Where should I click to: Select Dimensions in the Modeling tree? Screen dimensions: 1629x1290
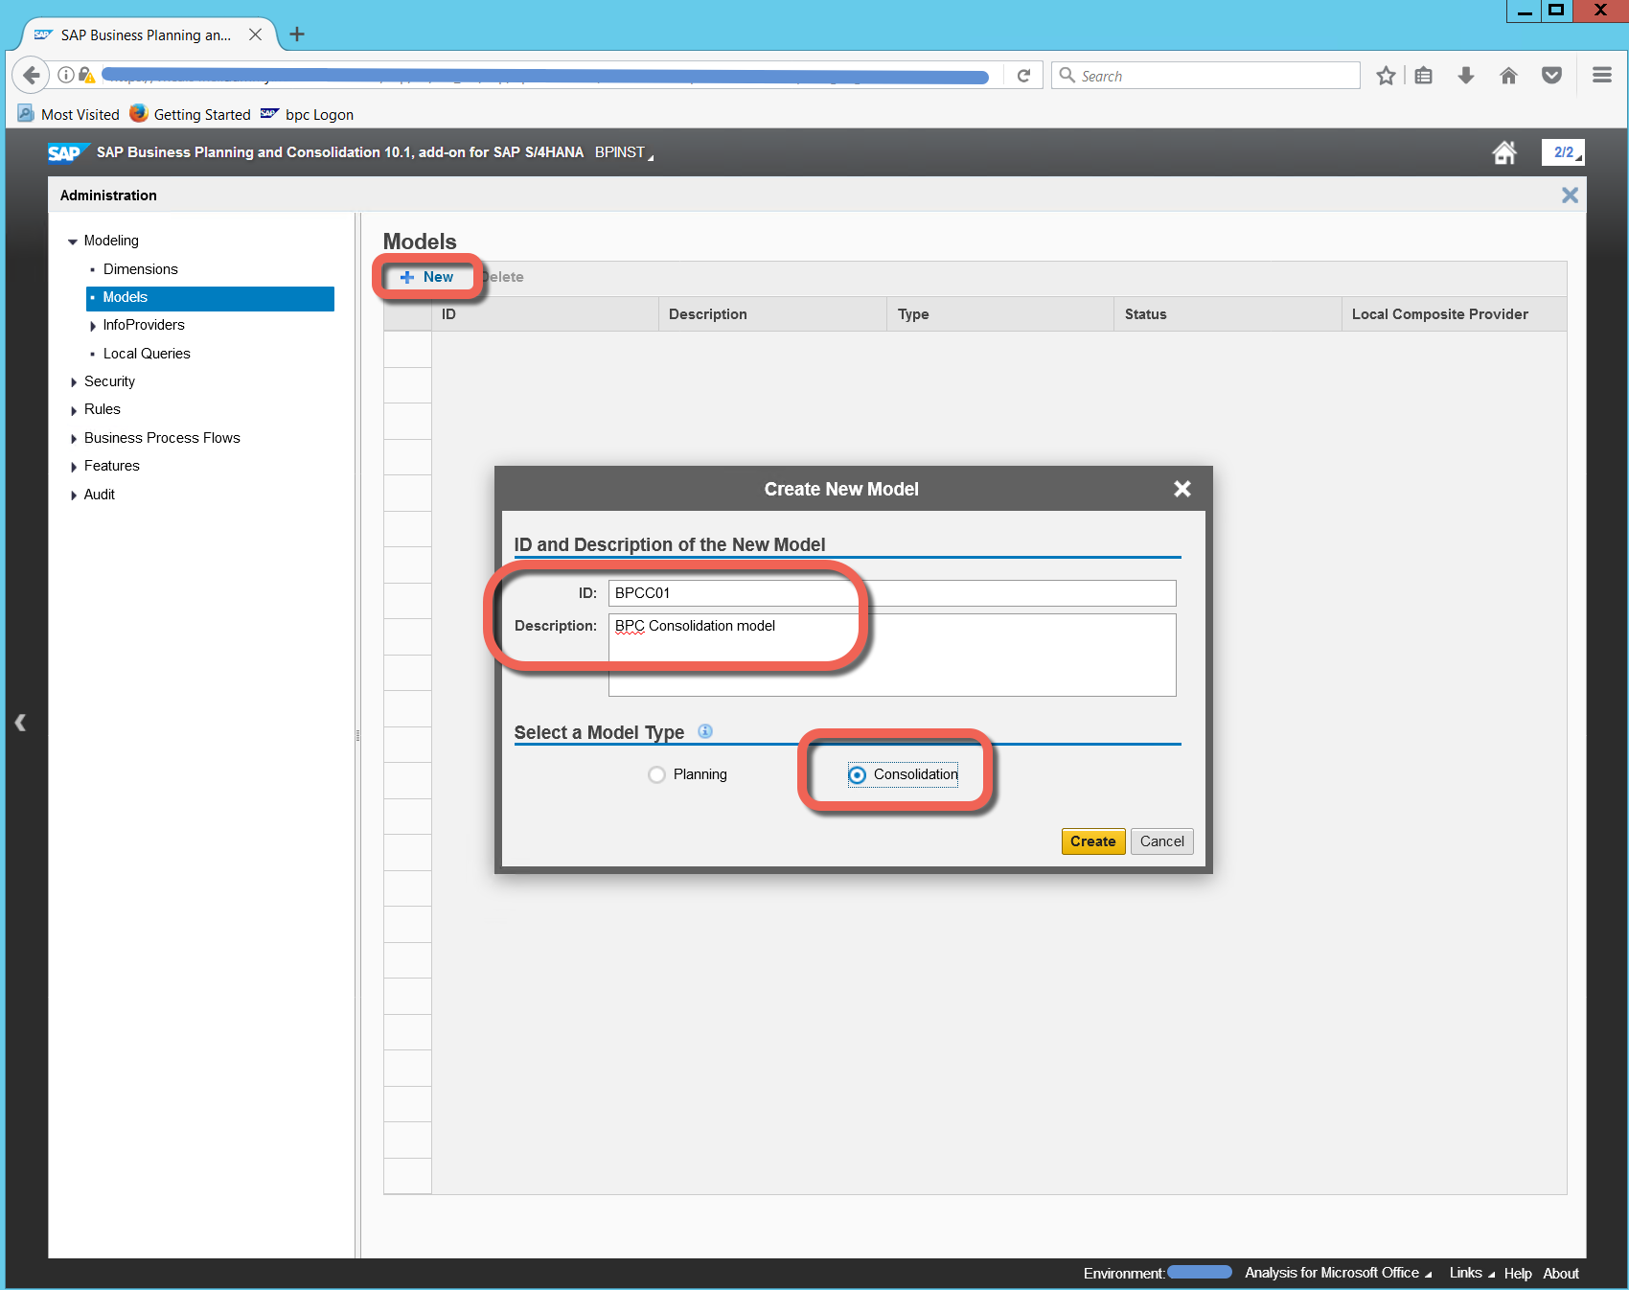pos(140,269)
